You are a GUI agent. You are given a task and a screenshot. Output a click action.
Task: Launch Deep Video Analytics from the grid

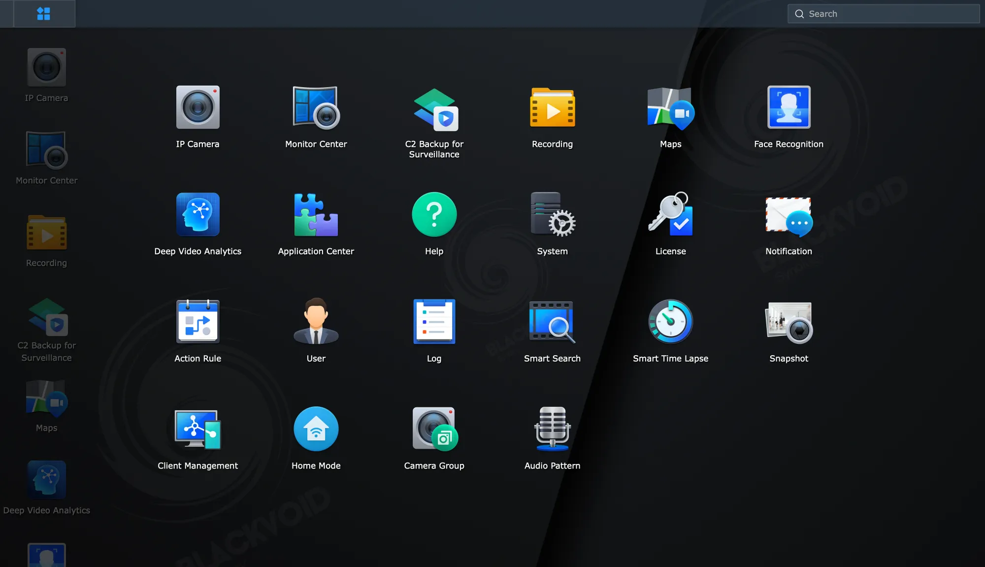point(197,215)
